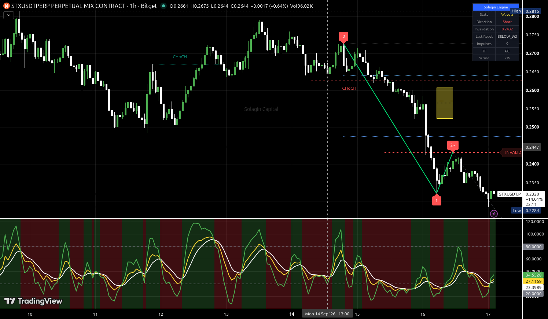Click the TF value 60
The image size is (548, 319).
(507, 51)
